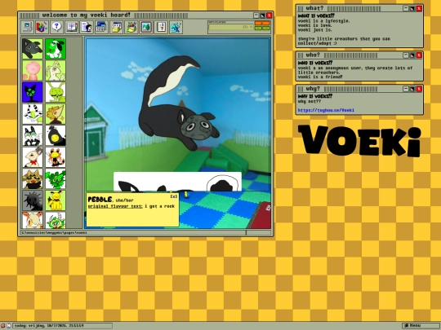The image size is (441, 330).
Task: Click the question mark speech bubble icon
Action: (56, 27)
